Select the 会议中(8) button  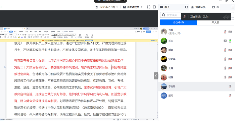tap(178, 22)
